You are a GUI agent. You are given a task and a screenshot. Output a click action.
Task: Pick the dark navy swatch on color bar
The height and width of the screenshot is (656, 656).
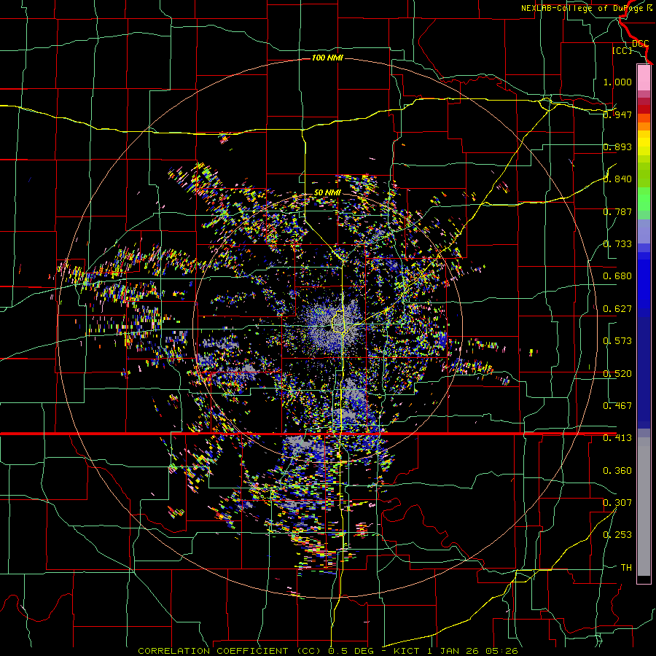point(644,372)
